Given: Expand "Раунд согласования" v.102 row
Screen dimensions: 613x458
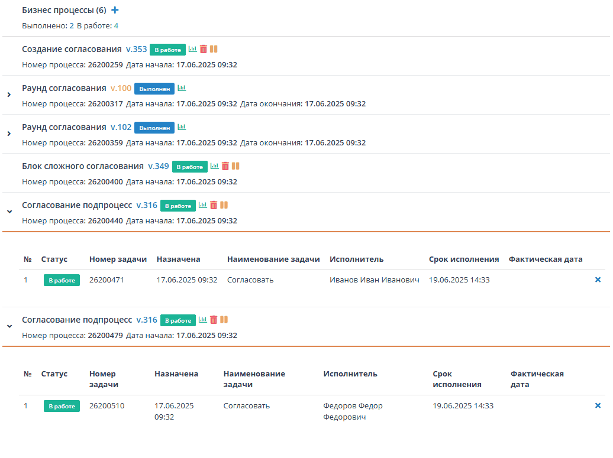Looking at the screenshot, I should click(x=8, y=133).
